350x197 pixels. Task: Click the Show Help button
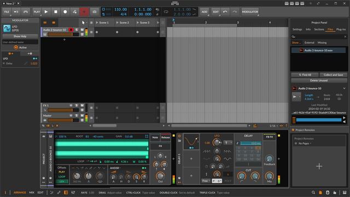[20, 36]
